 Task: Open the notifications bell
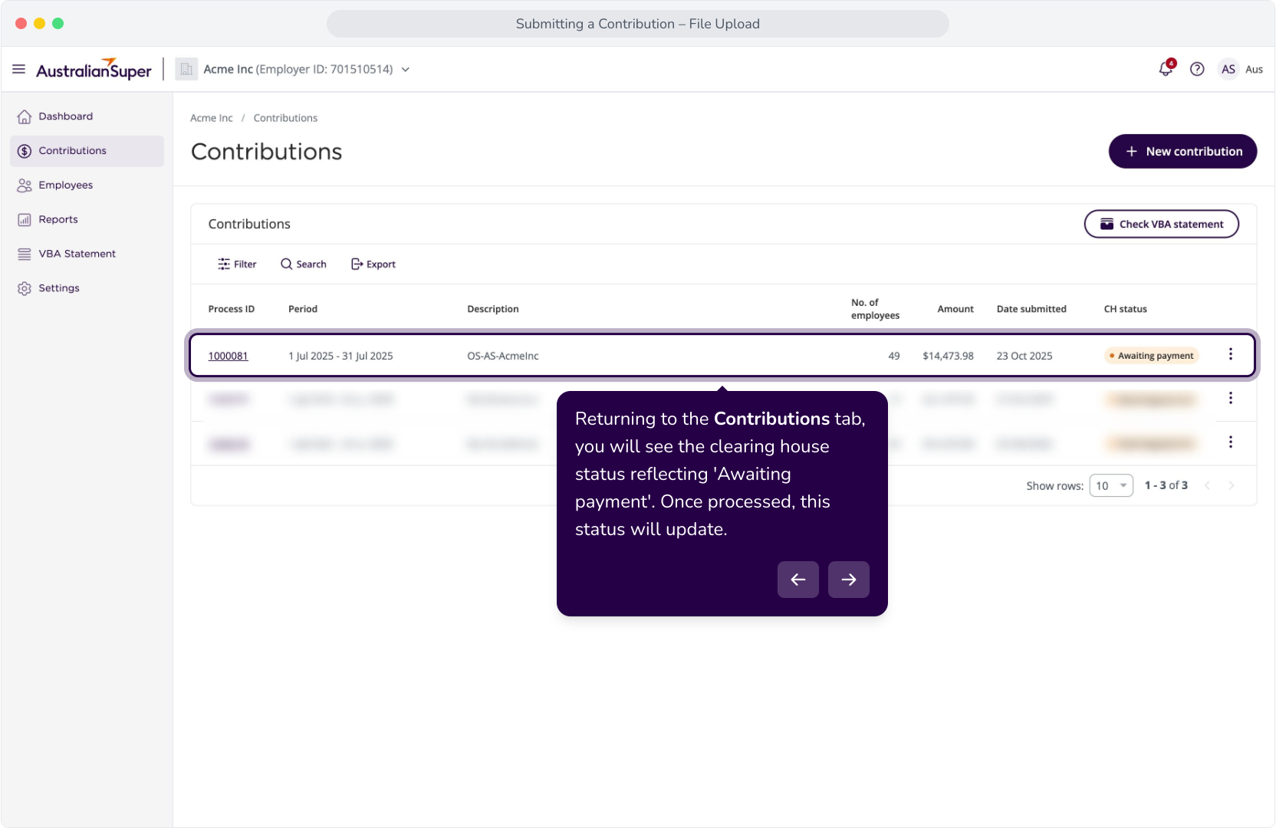(x=1166, y=69)
